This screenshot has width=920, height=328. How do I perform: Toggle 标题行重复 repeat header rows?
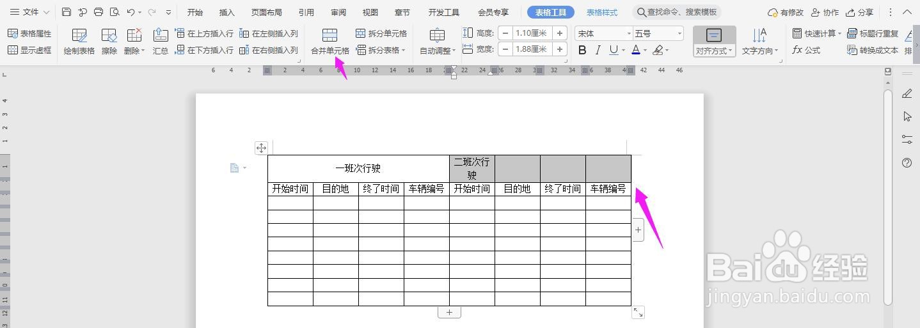[x=873, y=33]
